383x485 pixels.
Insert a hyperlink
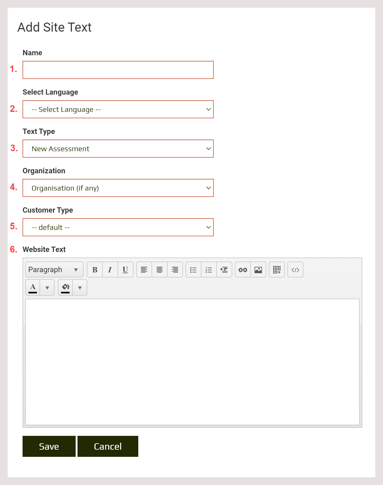(x=243, y=270)
